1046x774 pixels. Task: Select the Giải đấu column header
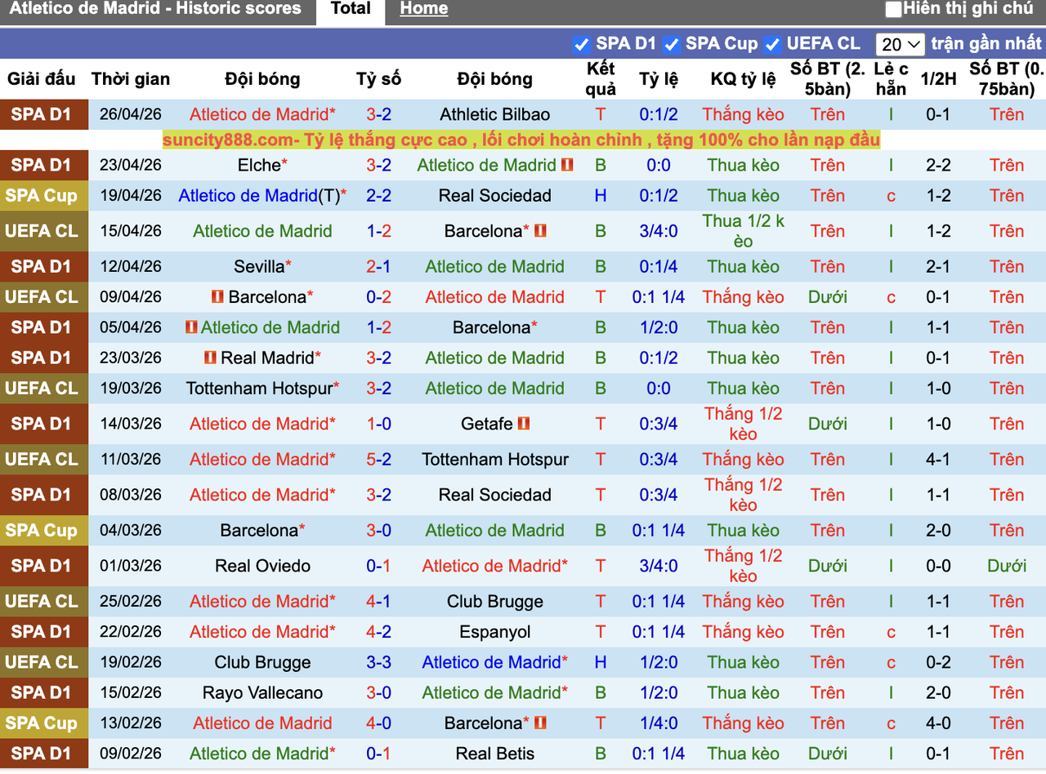click(x=42, y=79)
